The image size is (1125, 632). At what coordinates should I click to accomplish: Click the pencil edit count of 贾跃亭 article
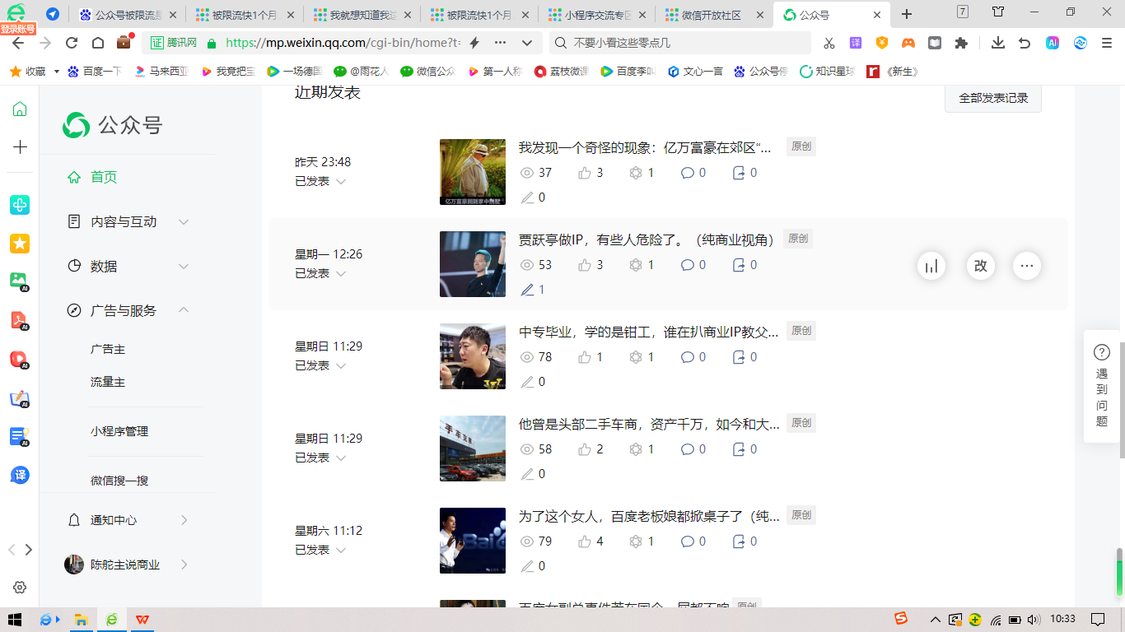[x=533, y=290]
